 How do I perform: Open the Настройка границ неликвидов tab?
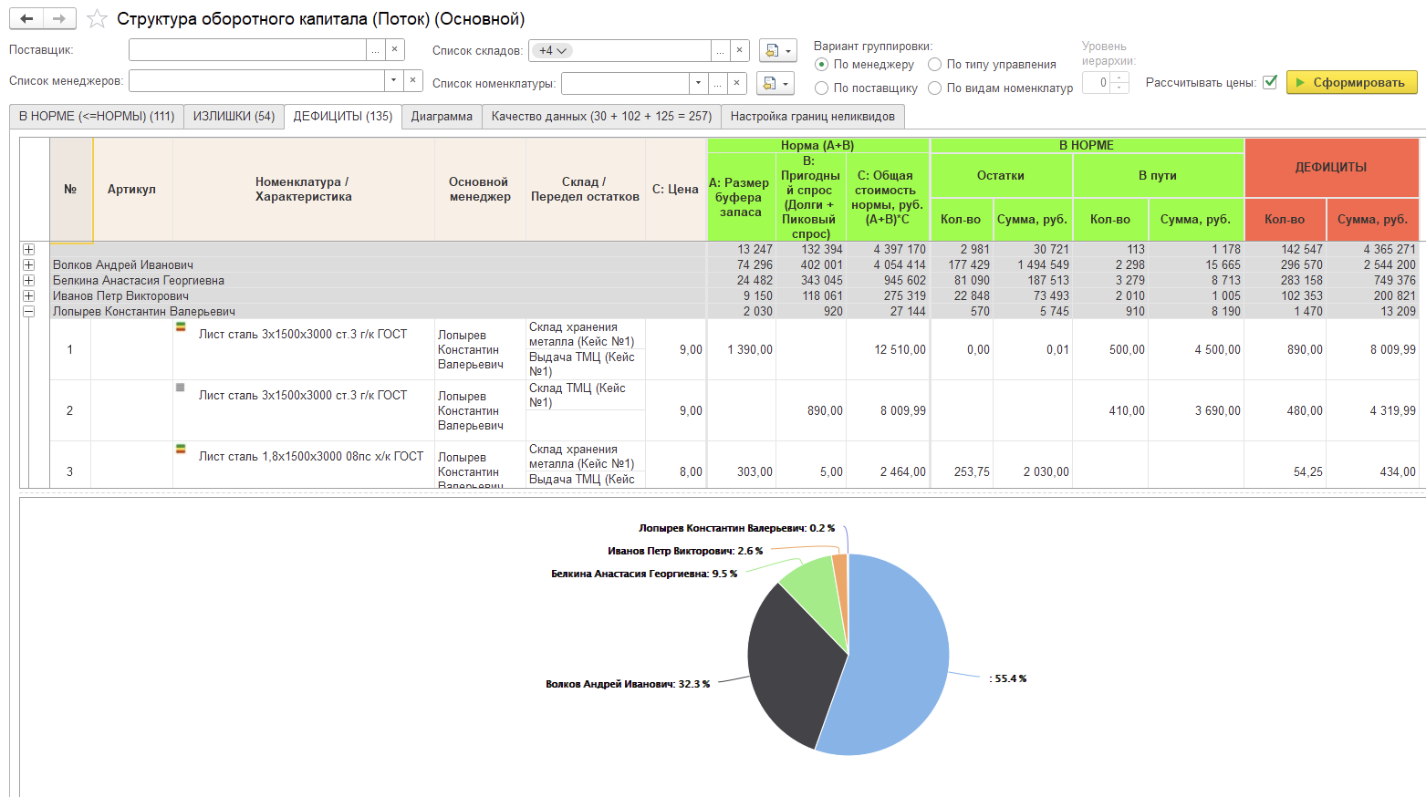click(x=812, y=117)
